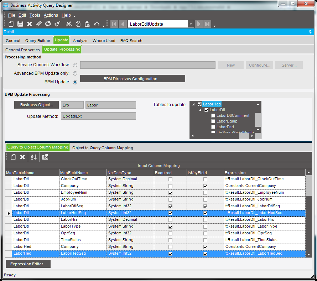Go to the next record arrow
Viewport: 317px width, 281px height.
point(198,24)
